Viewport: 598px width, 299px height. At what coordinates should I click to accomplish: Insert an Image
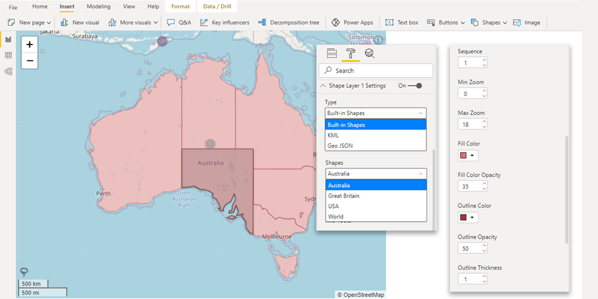[x=526, y=23]
